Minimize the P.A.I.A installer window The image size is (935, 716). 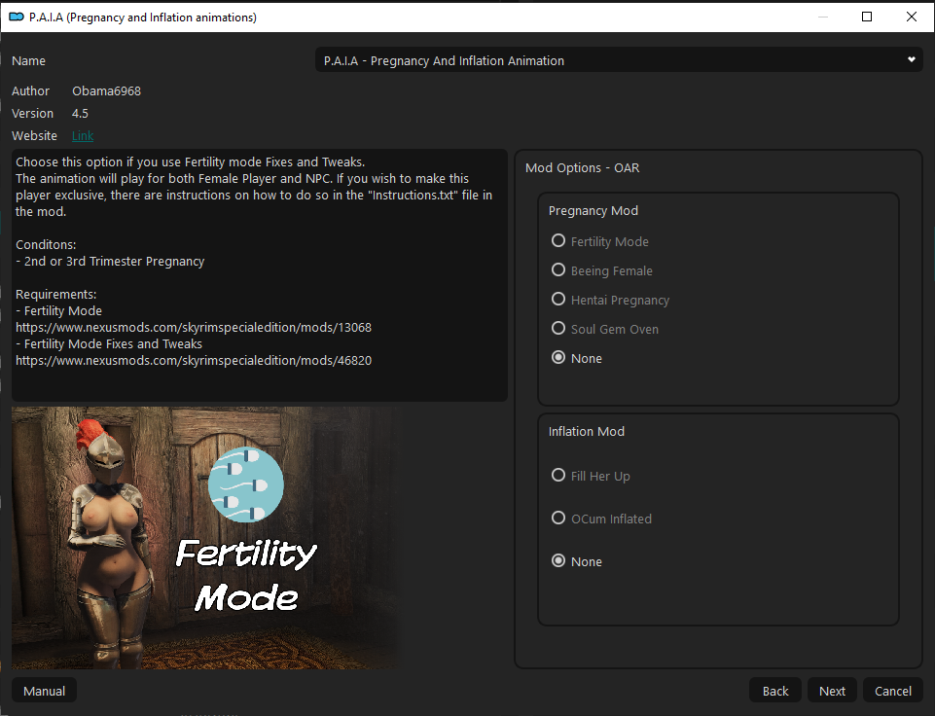coord(823,17)
